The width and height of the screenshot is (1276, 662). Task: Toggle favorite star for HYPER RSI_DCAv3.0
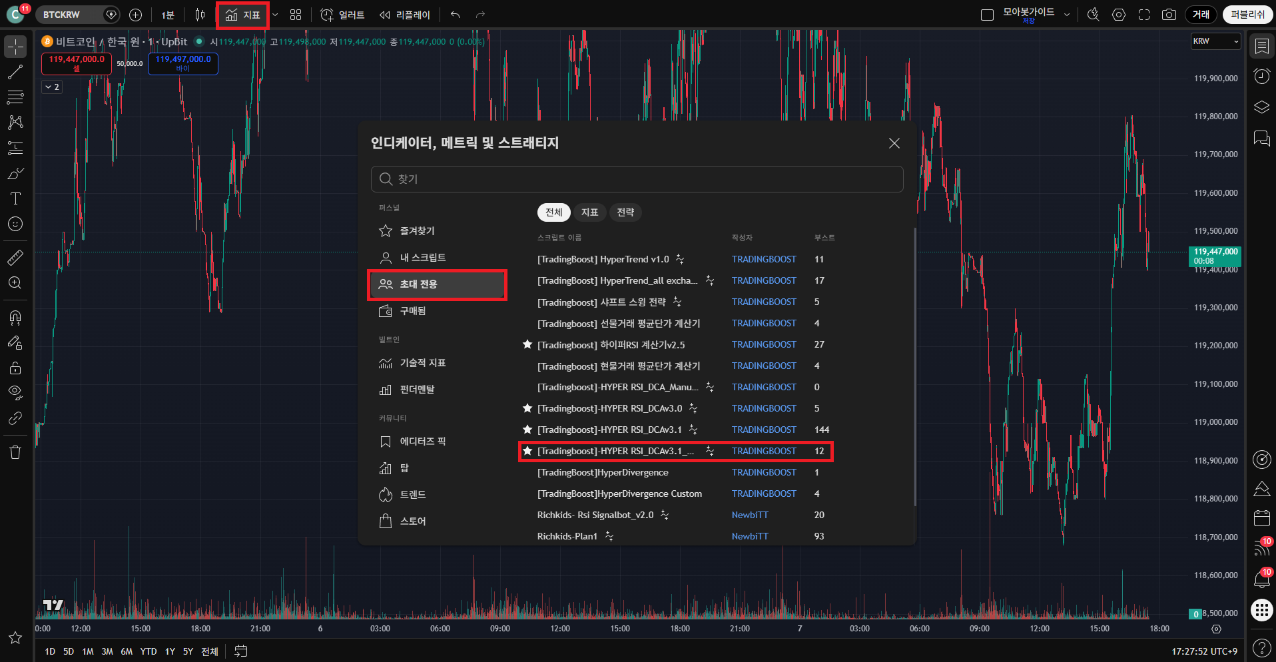527,408
